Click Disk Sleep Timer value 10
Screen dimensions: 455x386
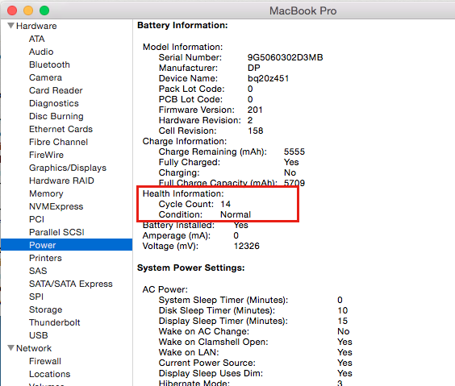(x=343, y=310)
